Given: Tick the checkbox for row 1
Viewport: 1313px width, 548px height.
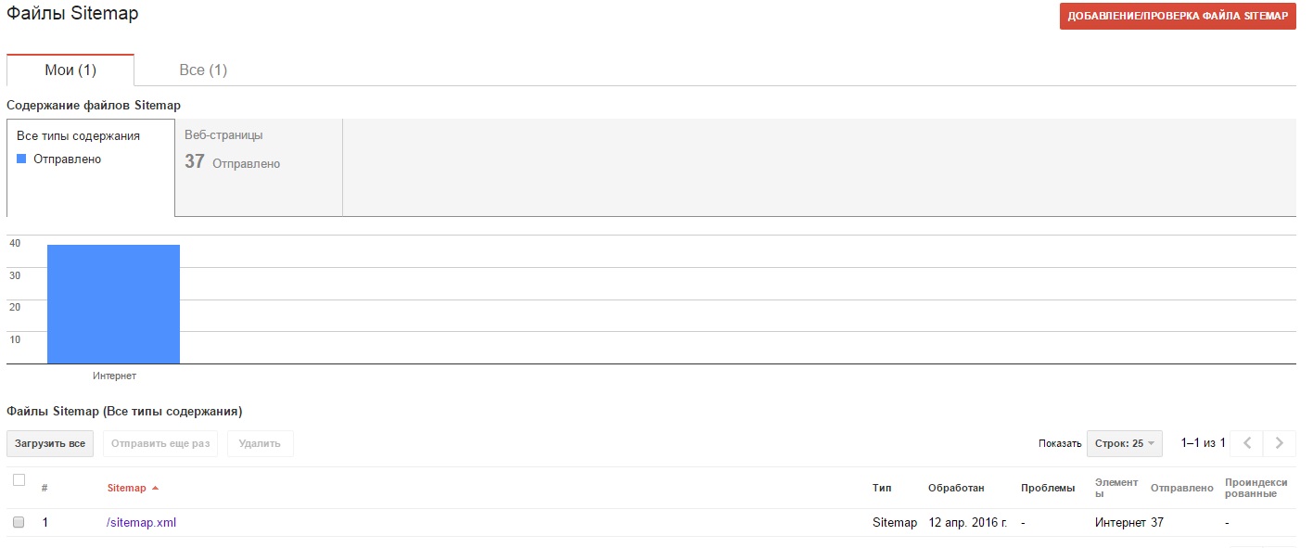Looking at the screenshot, I should (19, 522).
